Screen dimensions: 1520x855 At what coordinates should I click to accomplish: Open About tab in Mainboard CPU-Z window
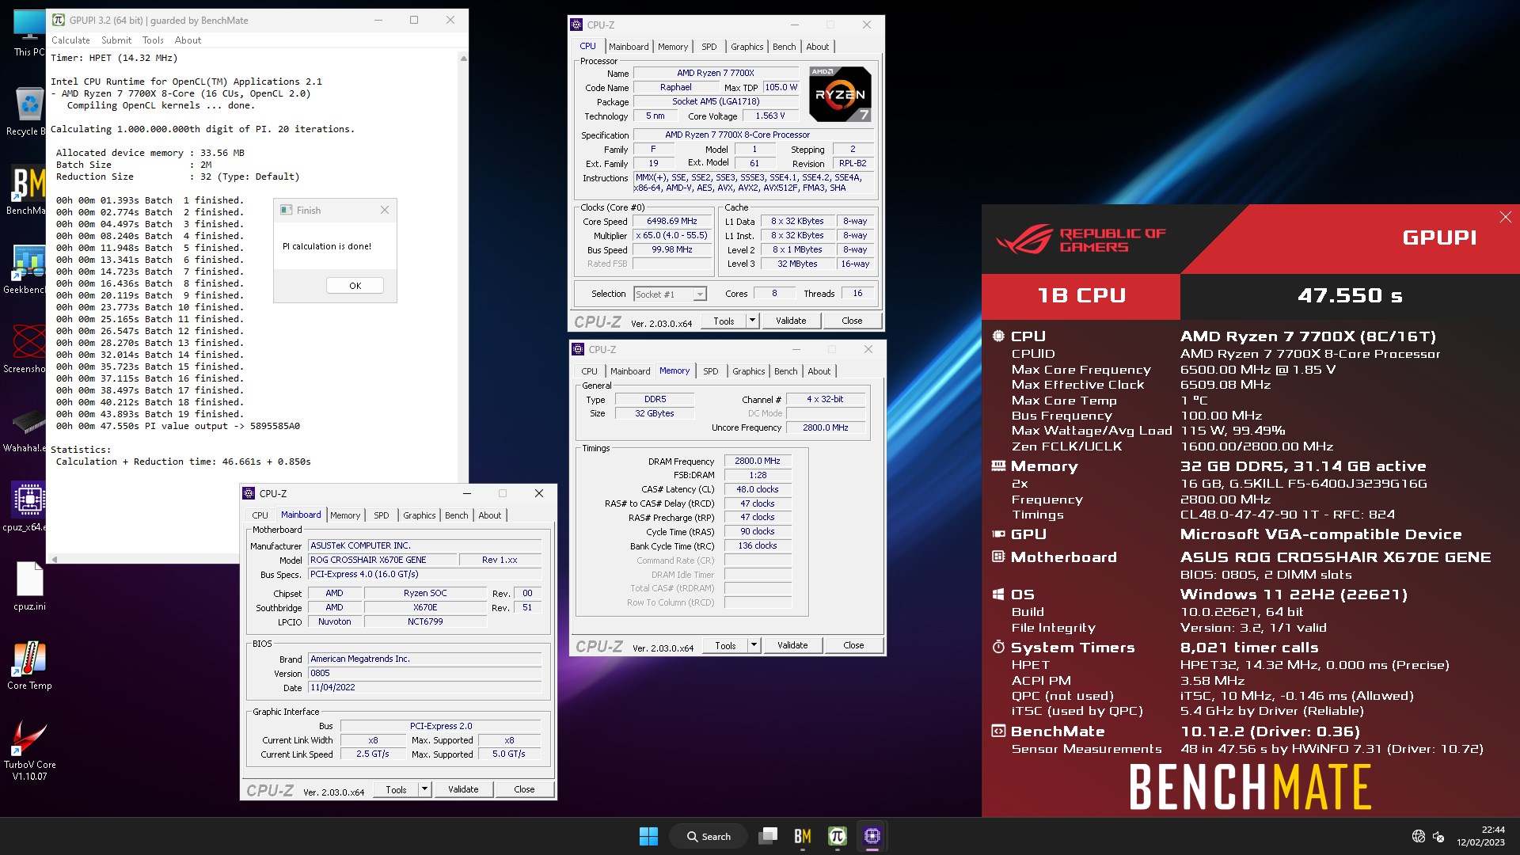(x=490, y=515)
